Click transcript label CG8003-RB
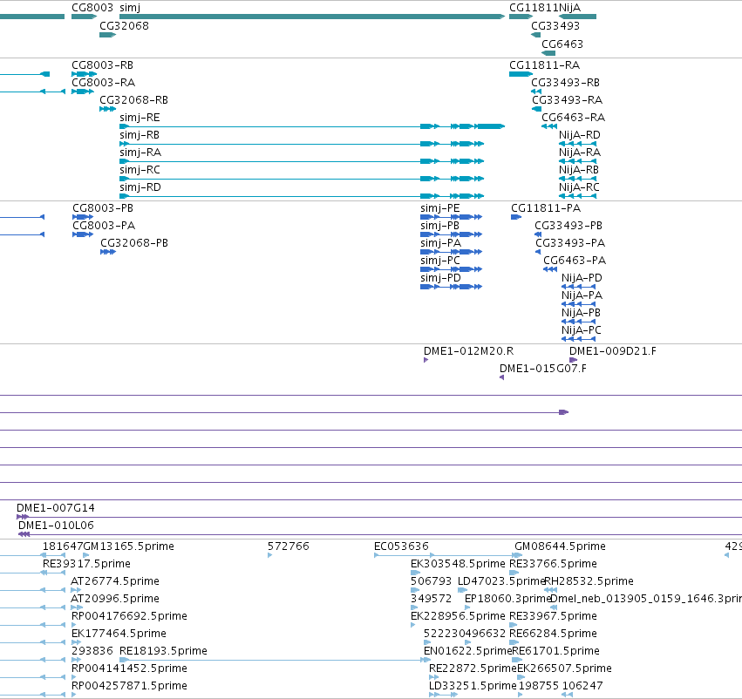Viewport: 742px width, 699px height. tap(102, 64)
